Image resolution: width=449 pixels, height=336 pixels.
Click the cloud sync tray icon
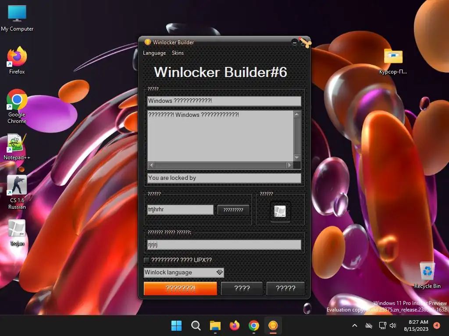pos(369,325)
